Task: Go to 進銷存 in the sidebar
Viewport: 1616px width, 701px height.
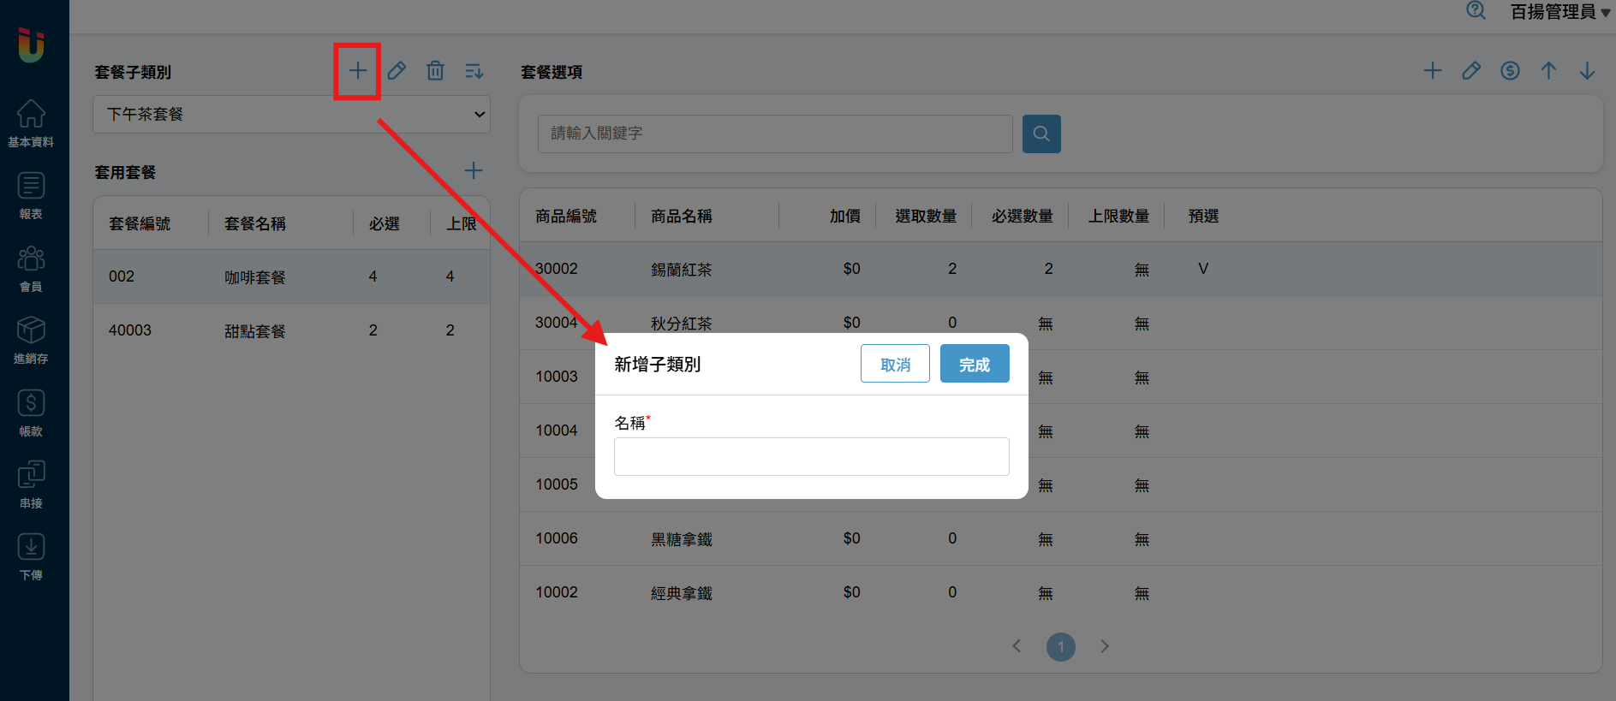Action: click(x=31, y=341)
